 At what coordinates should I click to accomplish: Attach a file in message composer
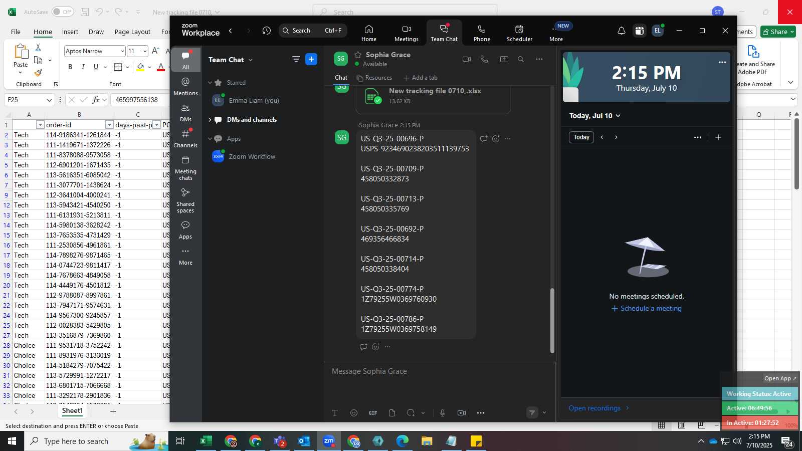point(392,413)
